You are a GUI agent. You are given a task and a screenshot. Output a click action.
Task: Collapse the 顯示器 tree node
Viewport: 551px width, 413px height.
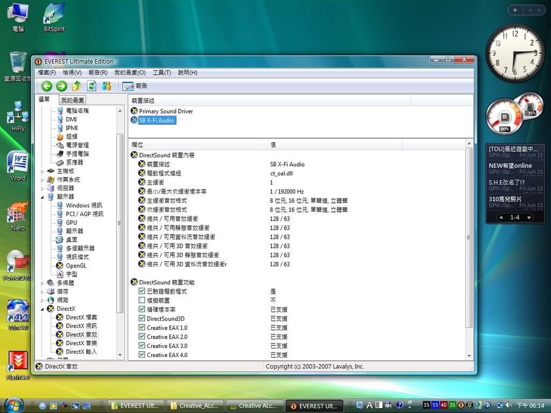coord(43,197)
